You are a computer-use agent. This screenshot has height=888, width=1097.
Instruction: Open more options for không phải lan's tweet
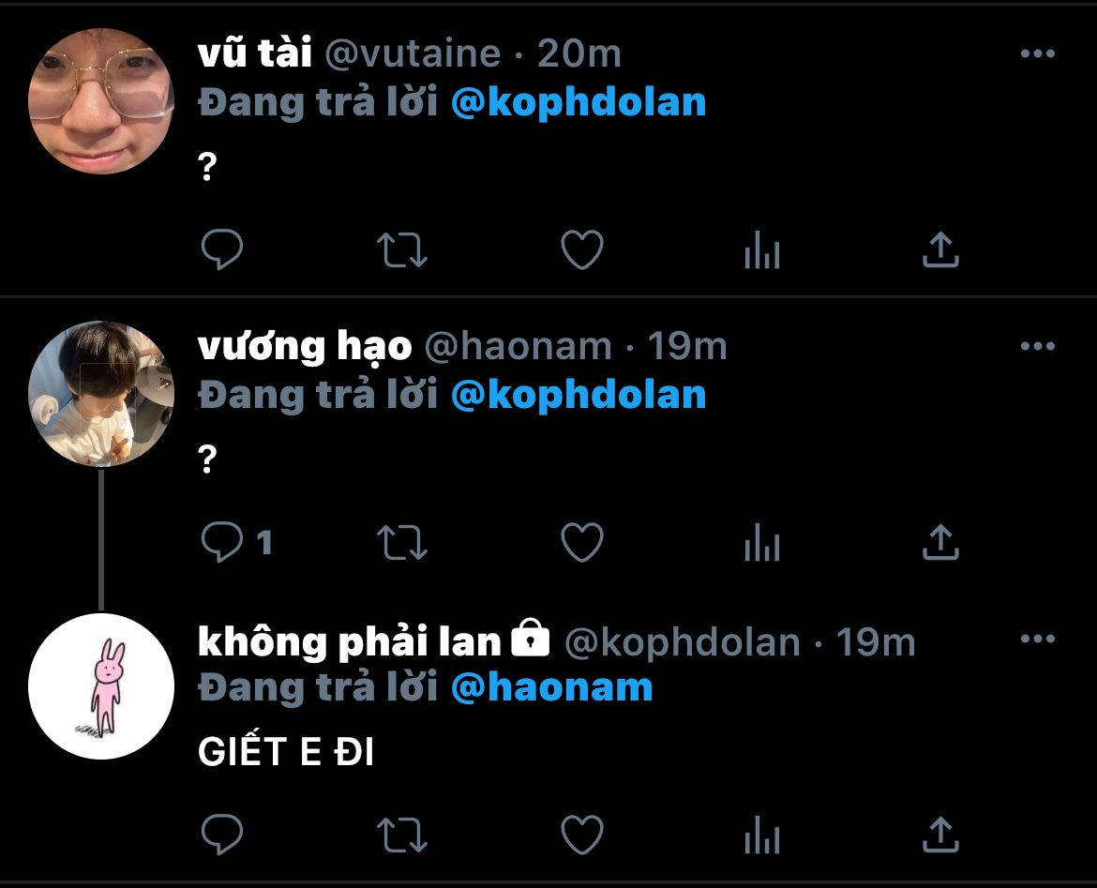click(x=1038, y=639)
